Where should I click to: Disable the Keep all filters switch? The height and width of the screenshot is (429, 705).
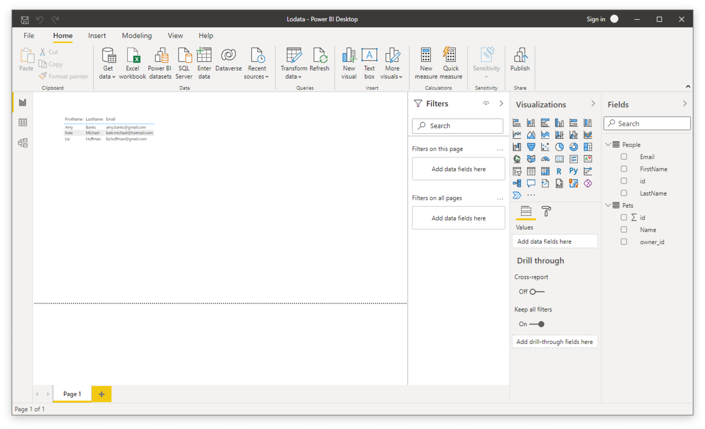tap(537, 324)
